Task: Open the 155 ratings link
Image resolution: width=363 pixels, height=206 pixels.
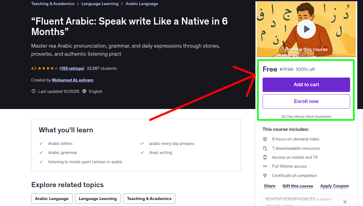Action: click(72, 68)
